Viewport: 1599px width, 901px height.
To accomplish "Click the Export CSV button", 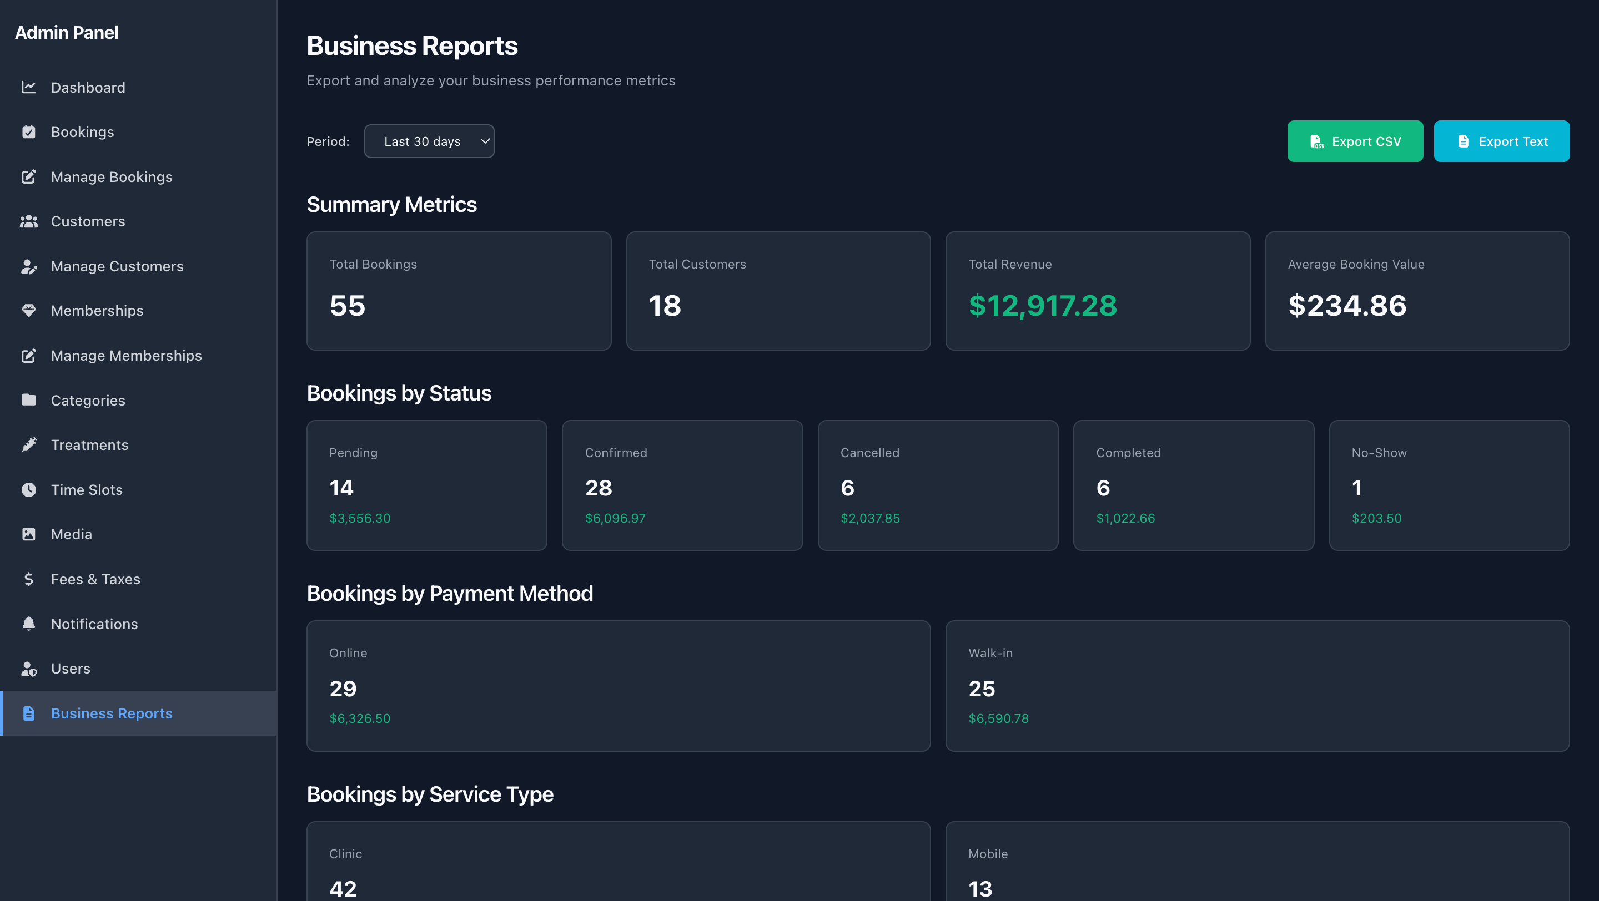I will [x=1355, y=141].
